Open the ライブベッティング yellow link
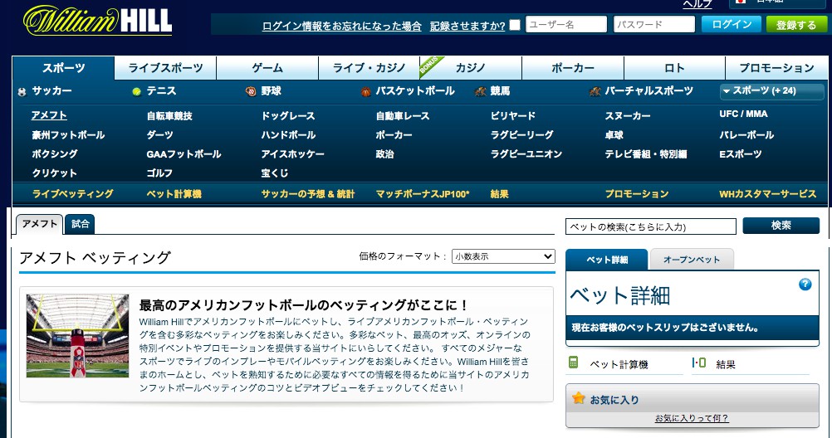This screenshot has width=832, height=438. pos(73,193)
